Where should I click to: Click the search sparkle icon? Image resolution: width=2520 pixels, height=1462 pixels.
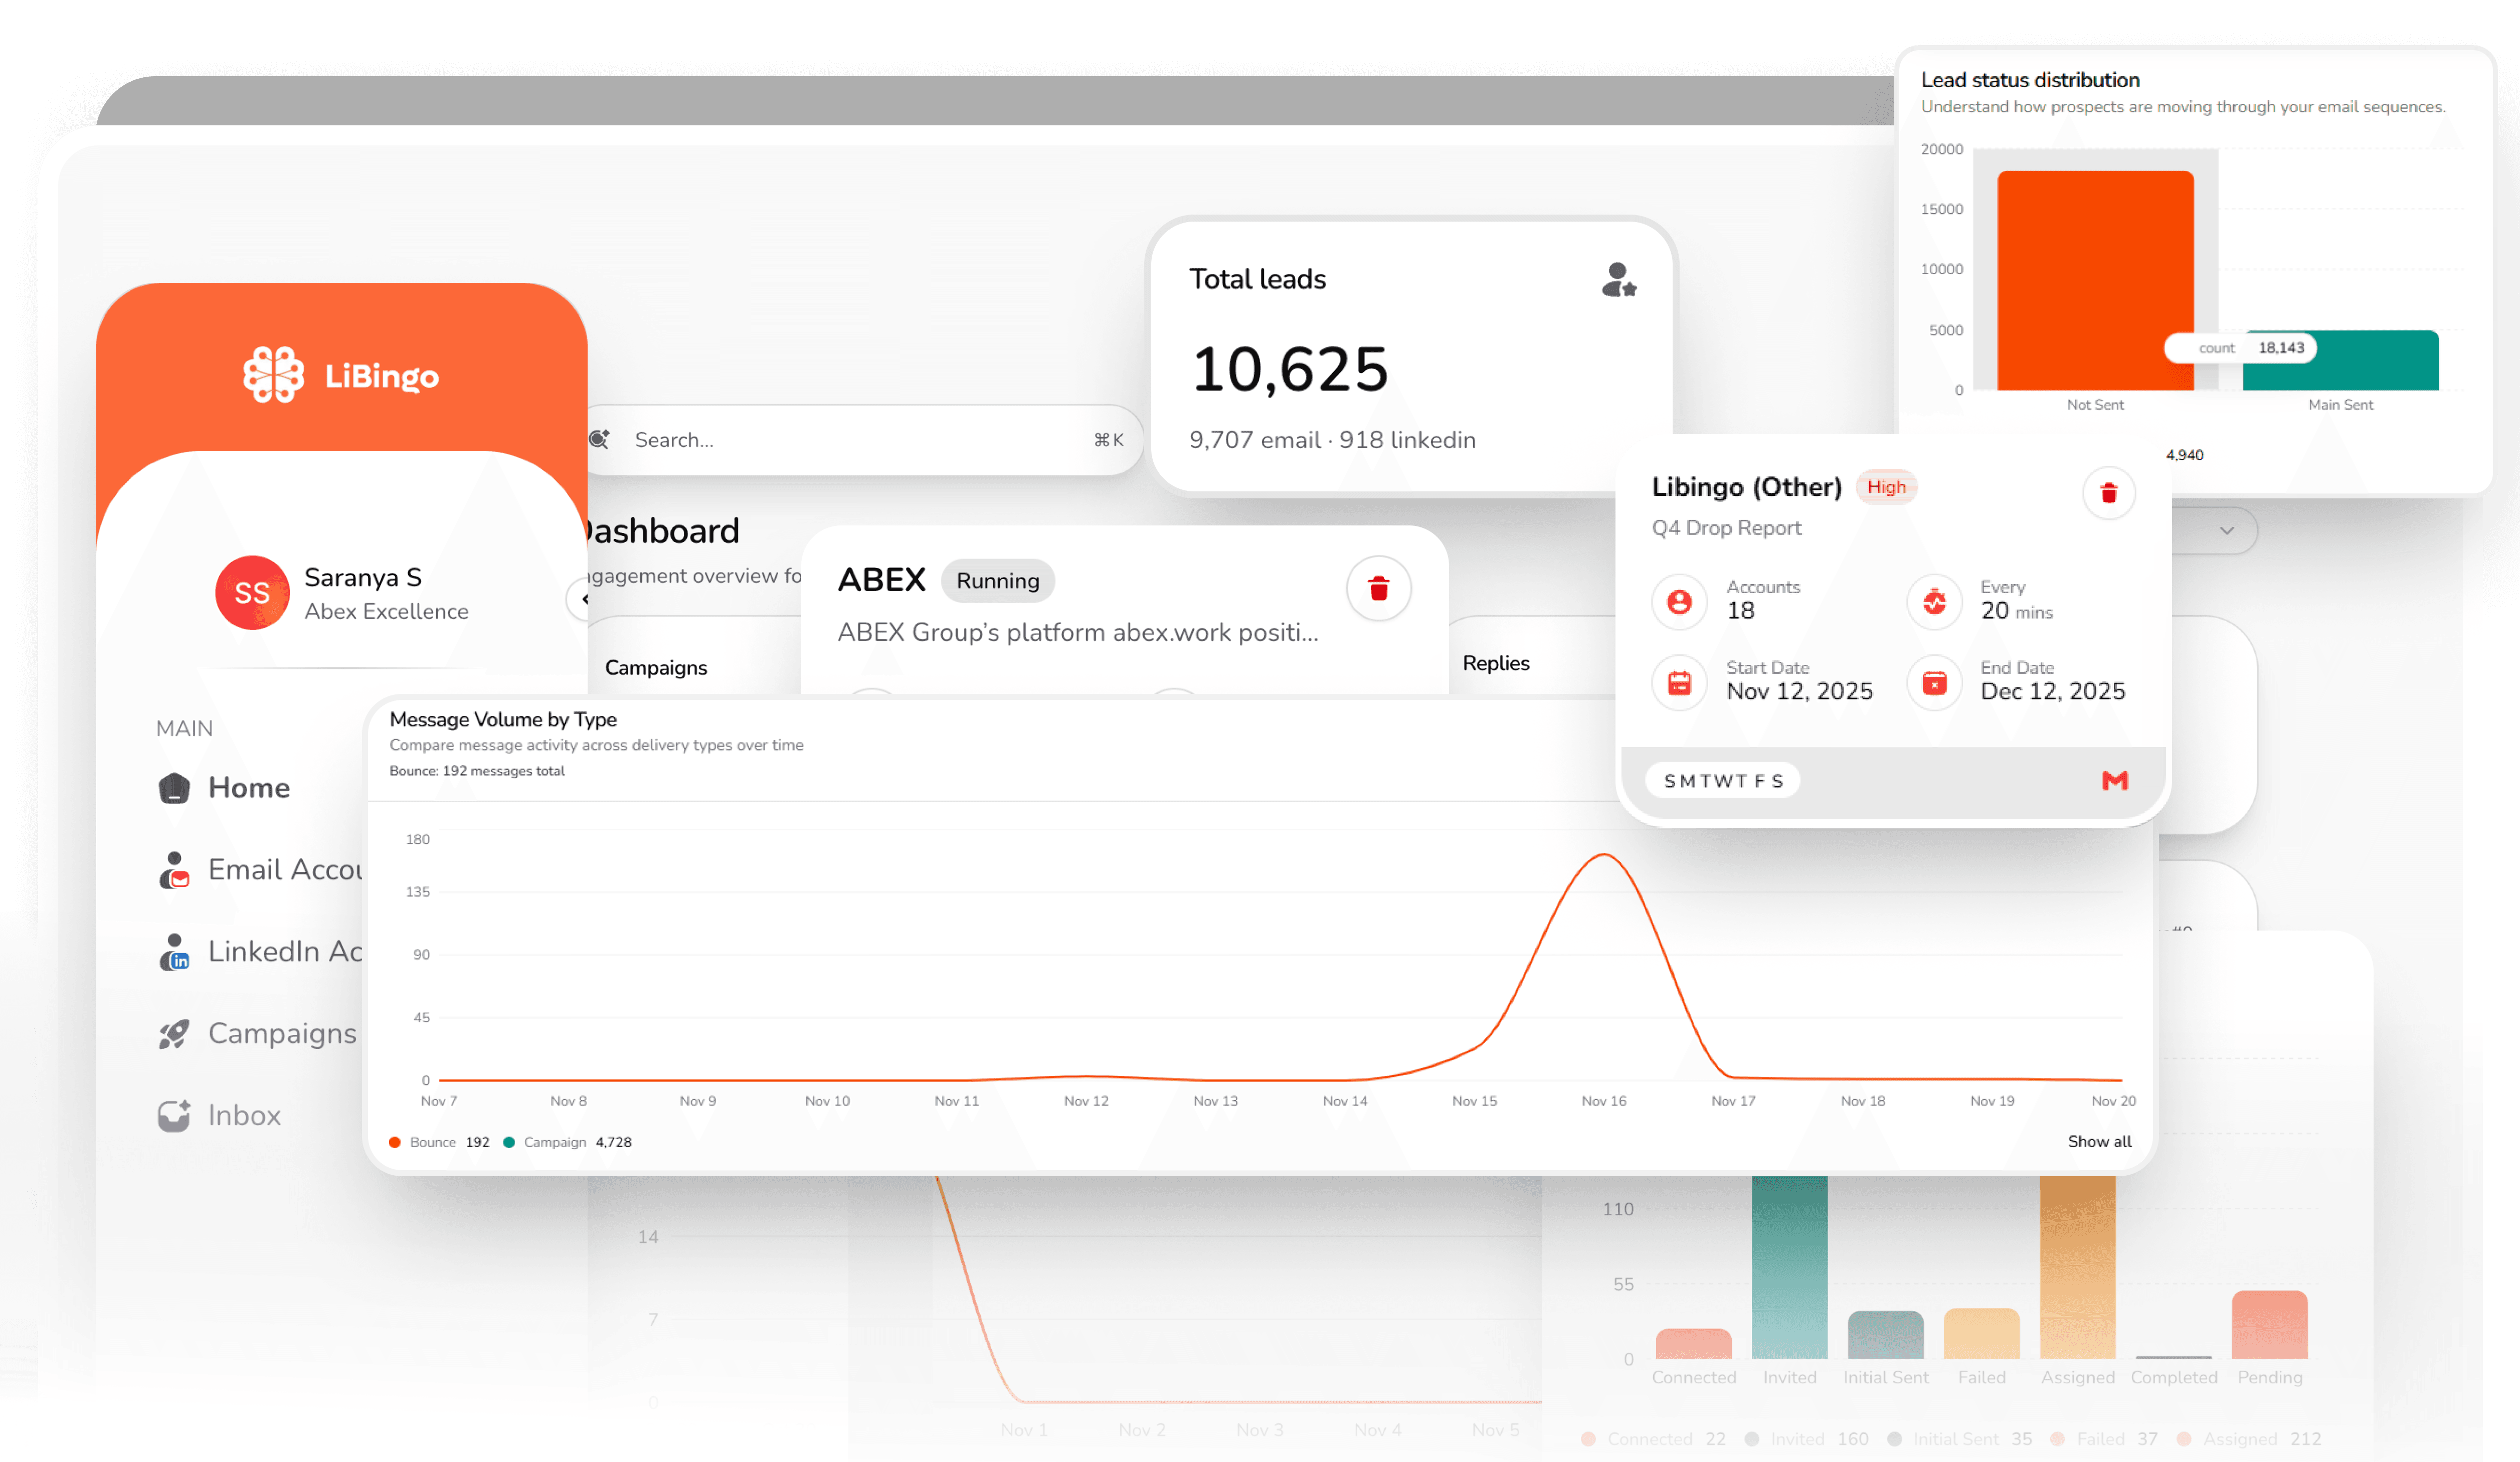600,440
